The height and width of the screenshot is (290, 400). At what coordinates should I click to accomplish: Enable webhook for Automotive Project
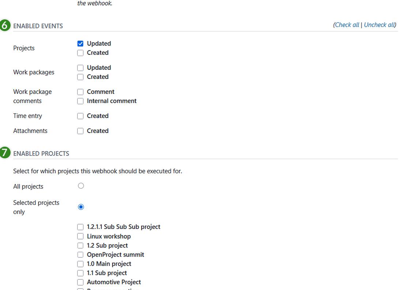click(x=80, y=282)
